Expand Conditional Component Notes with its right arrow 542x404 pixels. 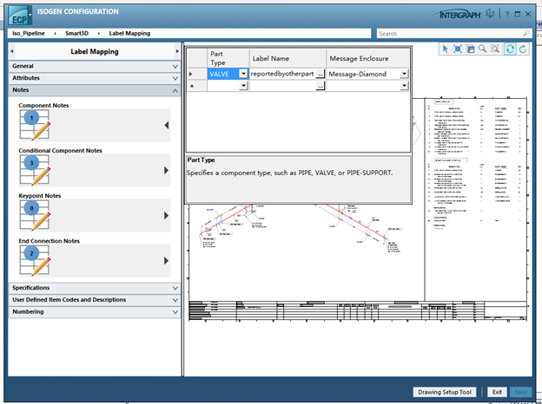[167, 171]
